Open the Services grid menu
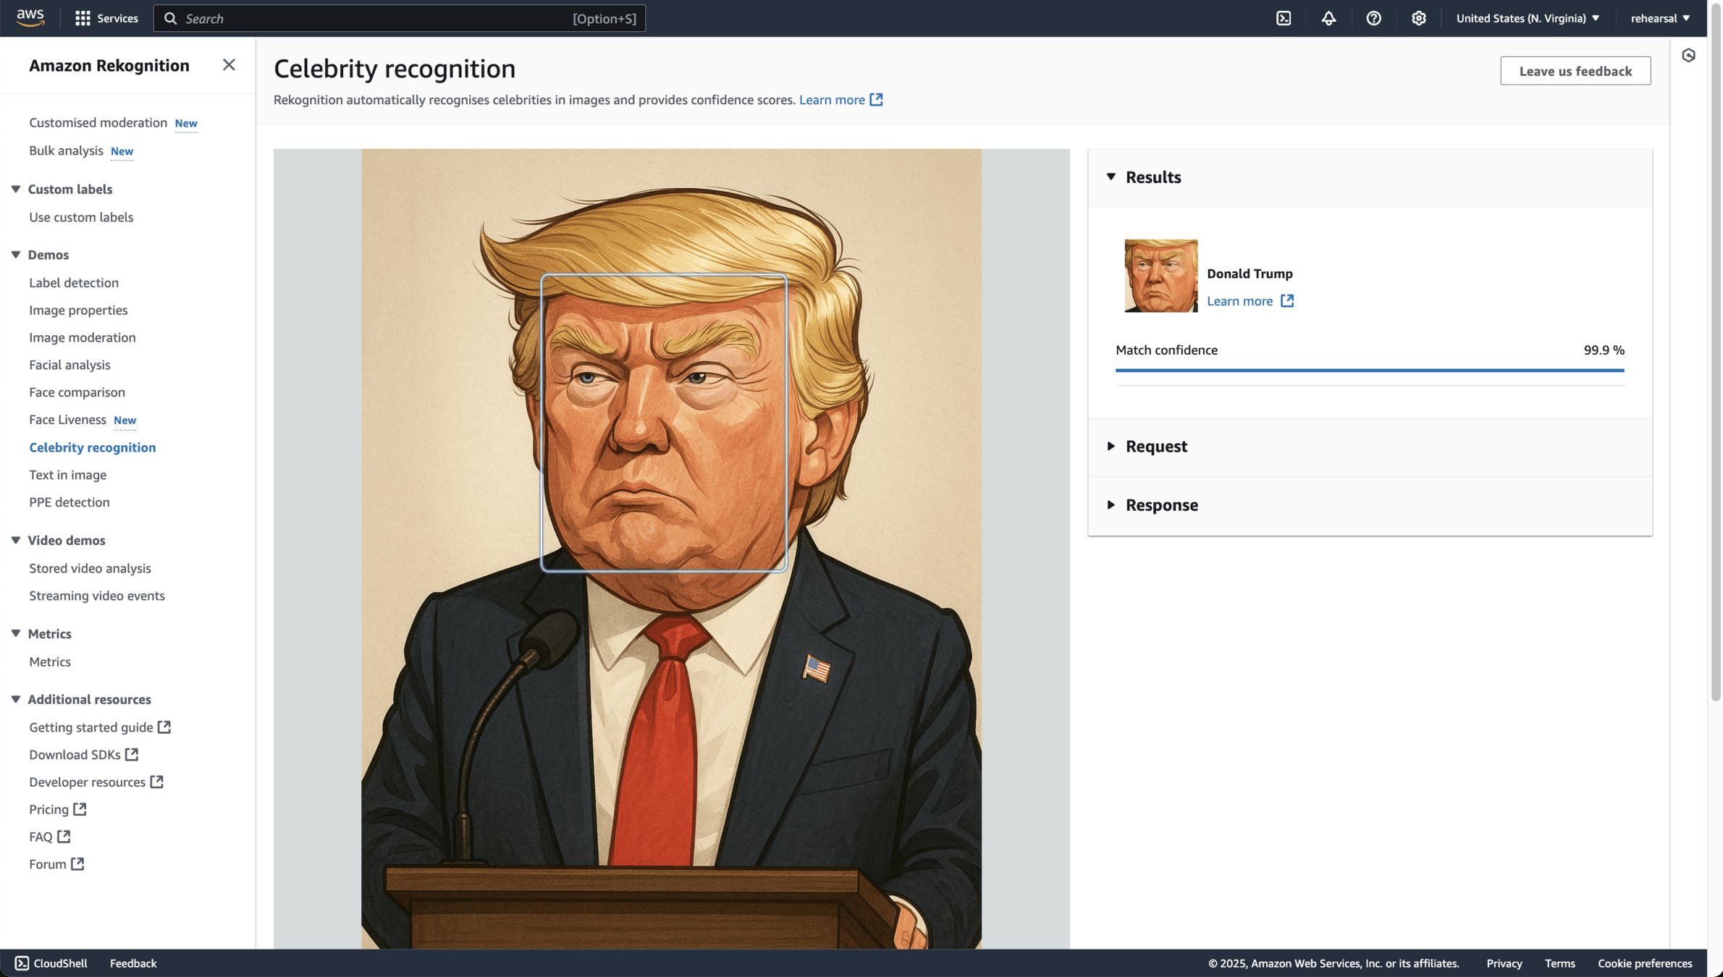1723x977 pixels. (106, 19)
